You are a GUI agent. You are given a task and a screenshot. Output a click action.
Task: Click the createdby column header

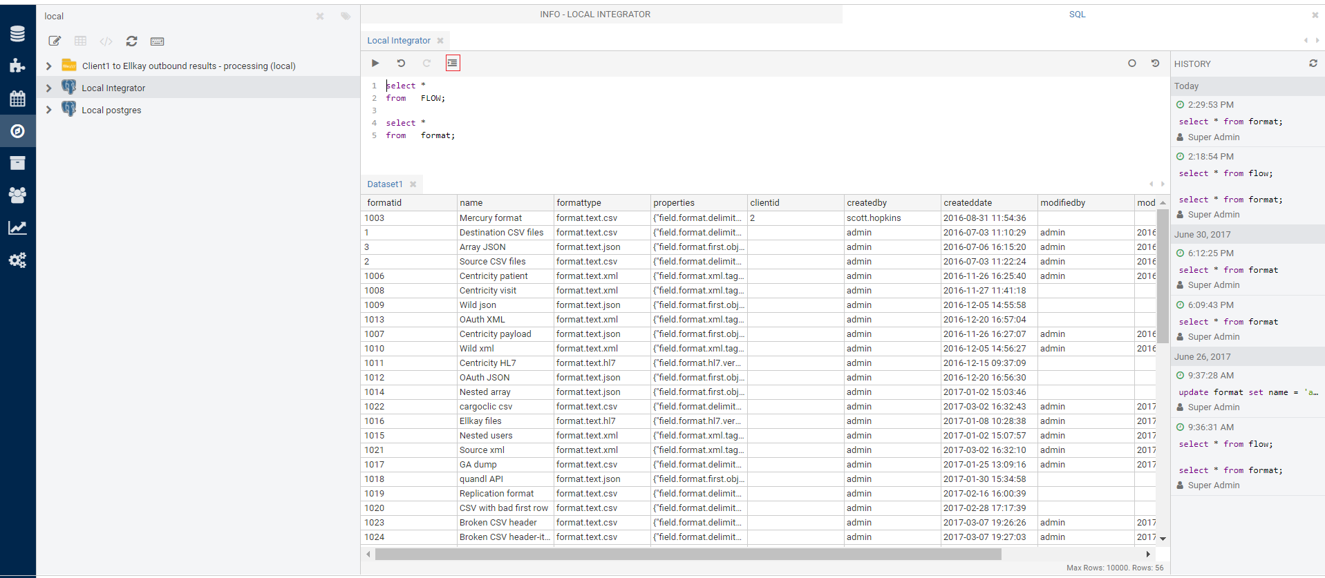pos(892,202)
